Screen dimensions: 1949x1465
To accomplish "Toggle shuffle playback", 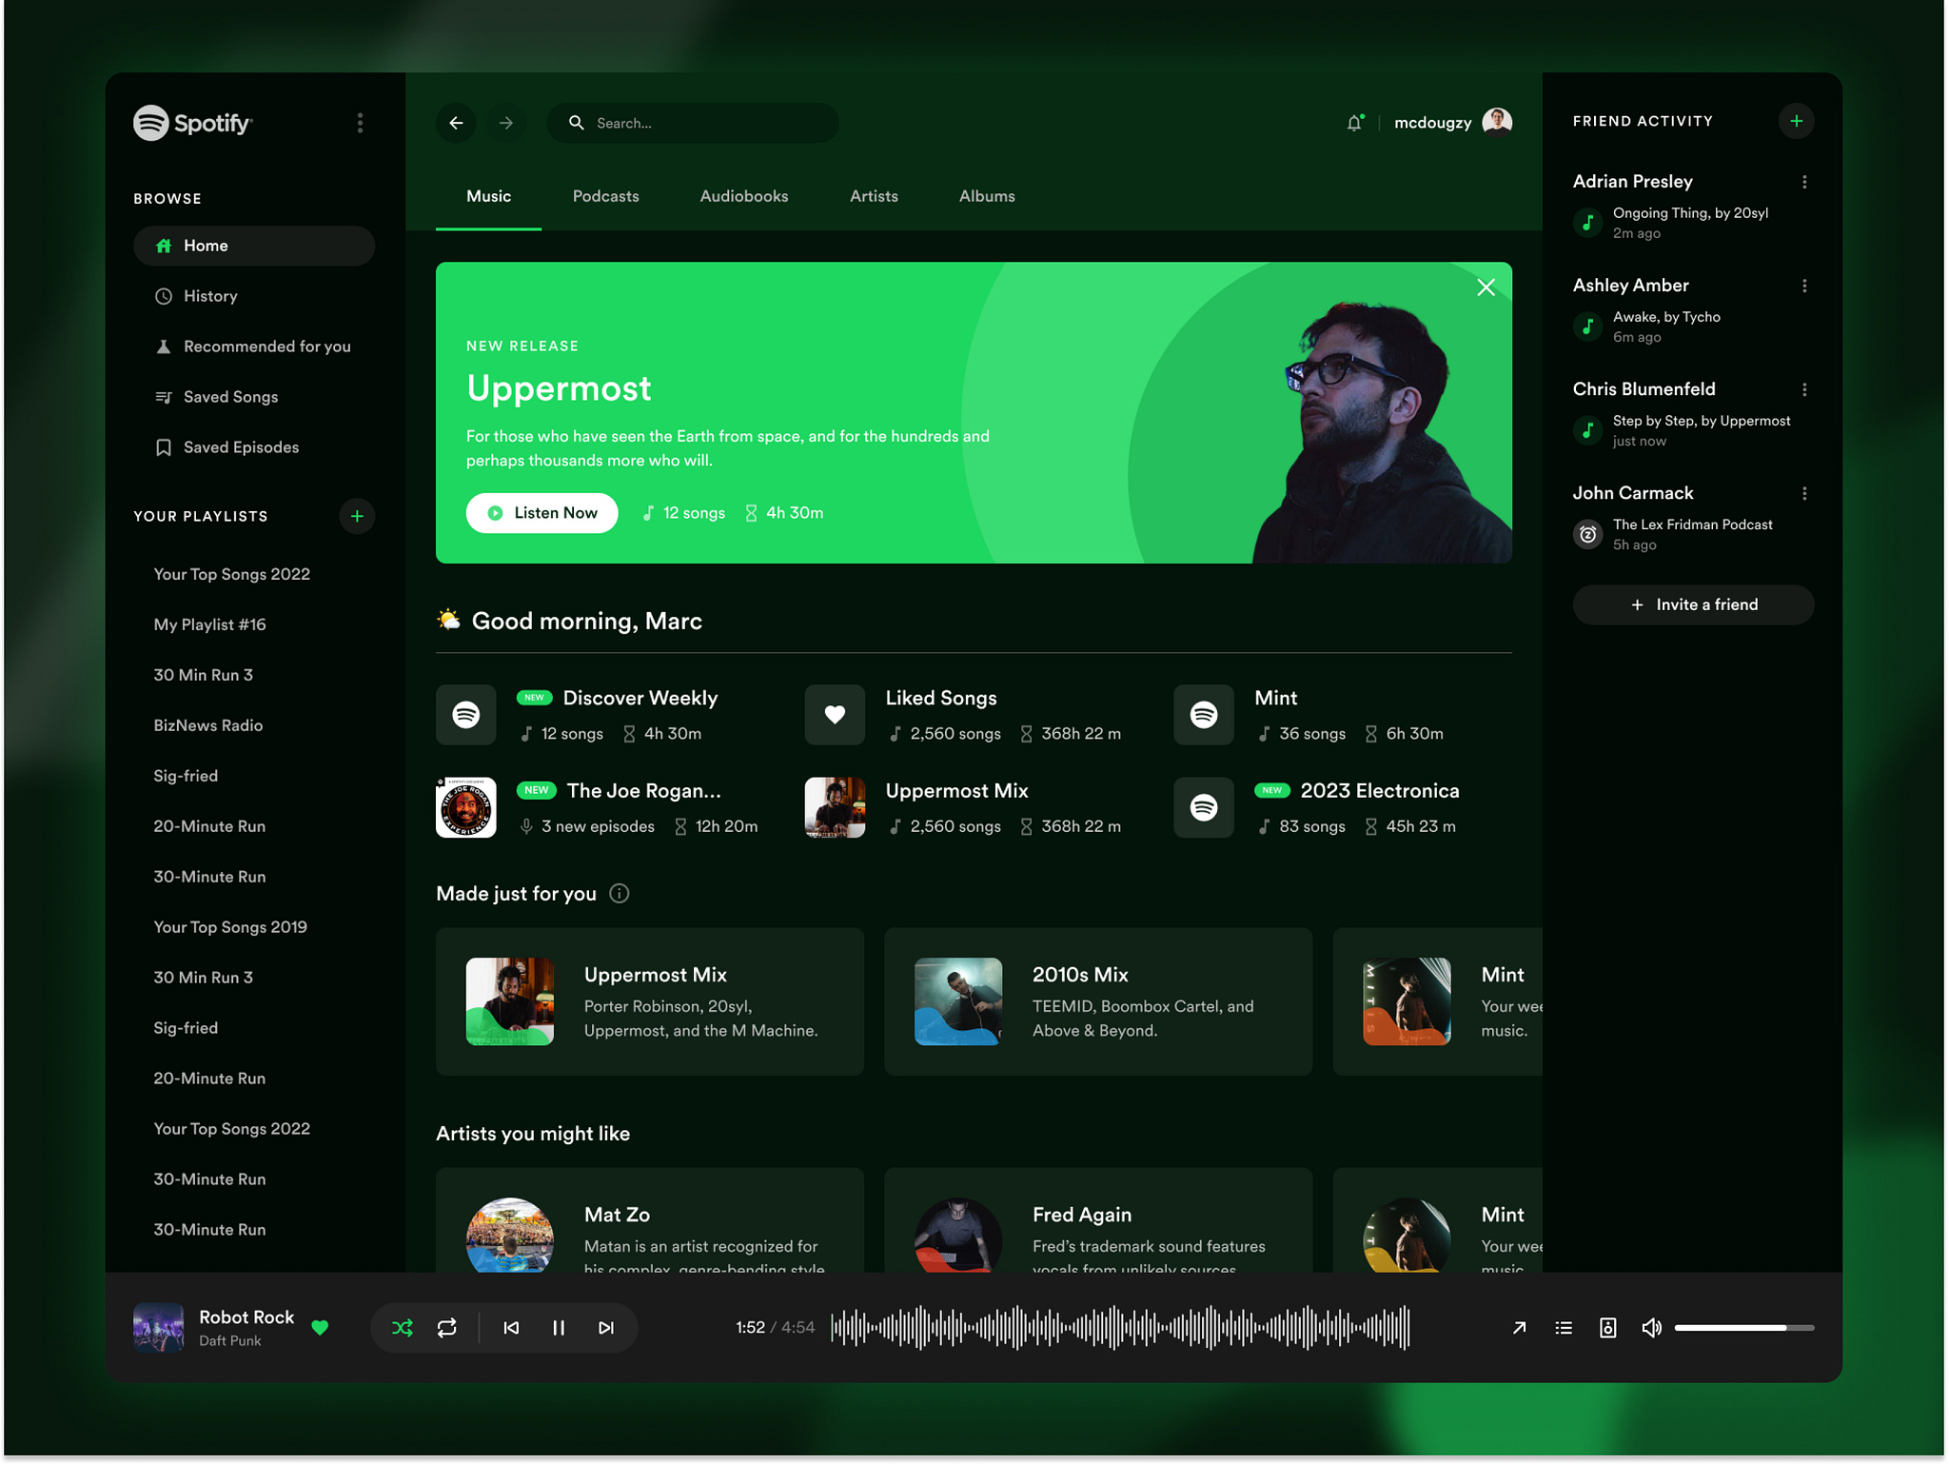I will 403,1328.
